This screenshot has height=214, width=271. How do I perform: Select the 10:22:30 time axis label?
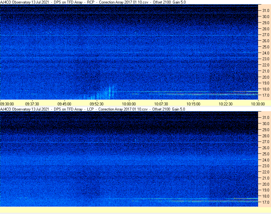click(x=226, y=104)
